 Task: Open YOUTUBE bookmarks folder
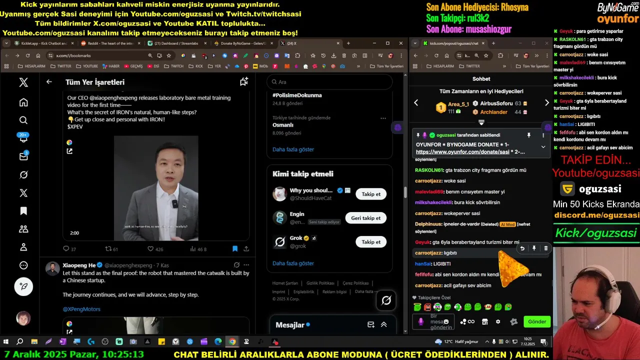click(x=86, y=66)
